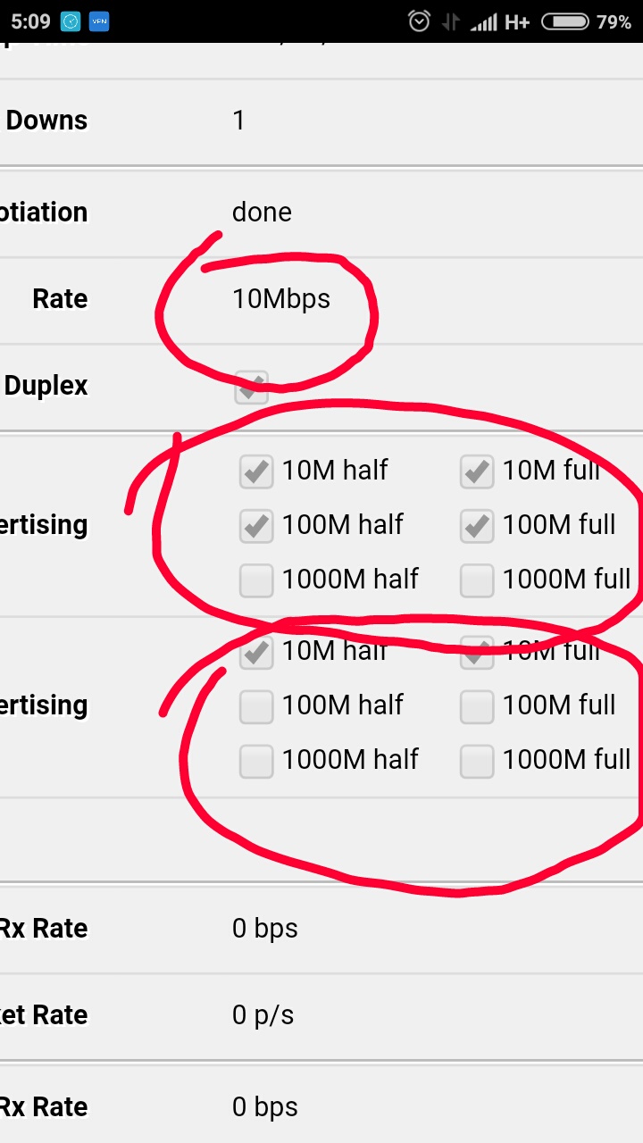Tap the H+ network type indicator
This screenshot has width=643, height=1143.
pyautogui.click(x=517, y=22)
